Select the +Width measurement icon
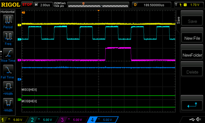Image resolution: width=205 pixels, height=123 pixels. [8, 86]
